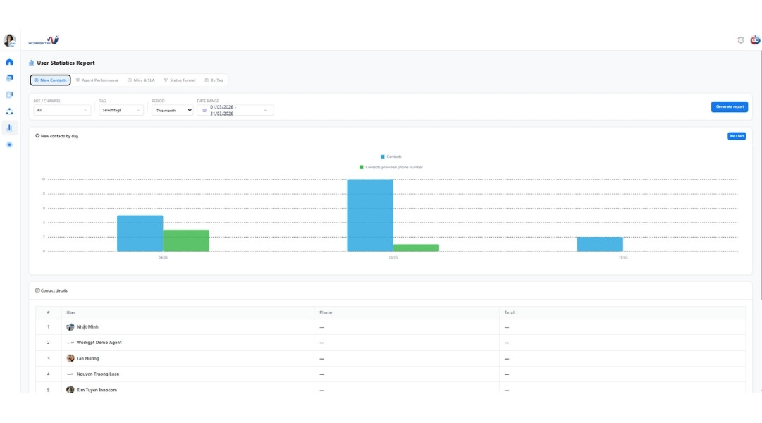762x423 pixels.
Task: Open the Select tags dropdown
Action: 121,110
